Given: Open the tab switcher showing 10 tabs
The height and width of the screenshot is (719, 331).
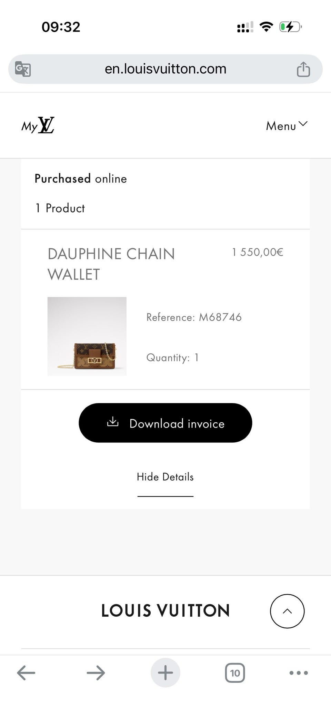Looking at the screenshot, I should point(235,673).
